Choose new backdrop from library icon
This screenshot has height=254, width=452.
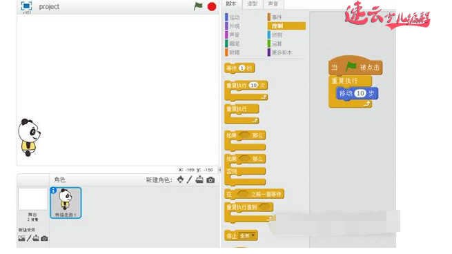tap(21, 238)
